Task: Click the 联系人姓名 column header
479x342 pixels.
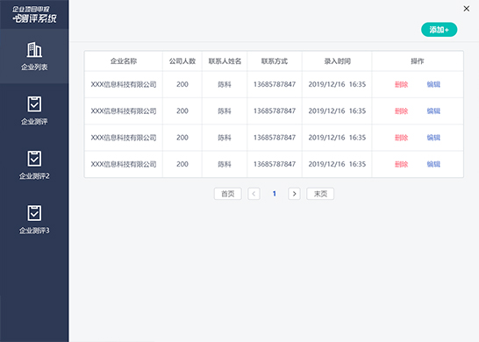Action: coord(225,61)
